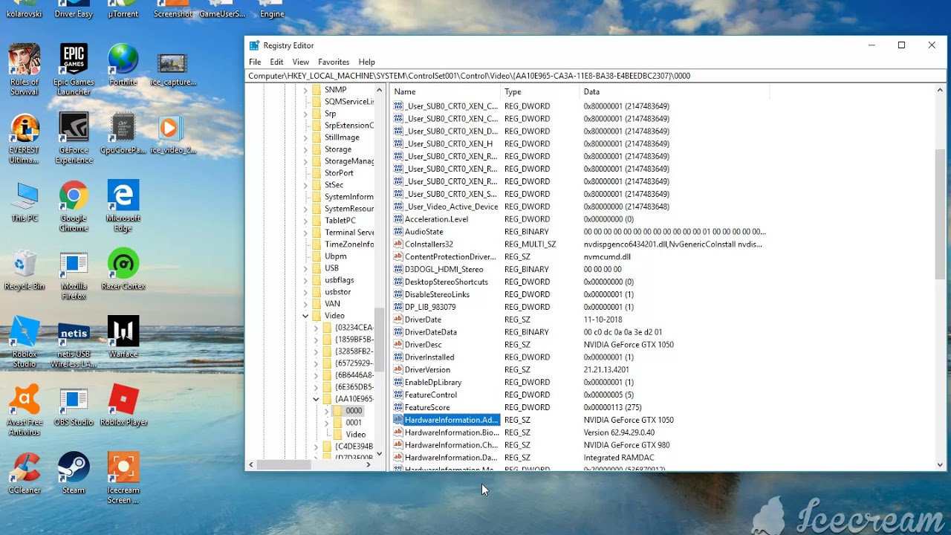Click the values pane scroll-down arrow
Screen dimensions: 951x535
click(940, 465)
